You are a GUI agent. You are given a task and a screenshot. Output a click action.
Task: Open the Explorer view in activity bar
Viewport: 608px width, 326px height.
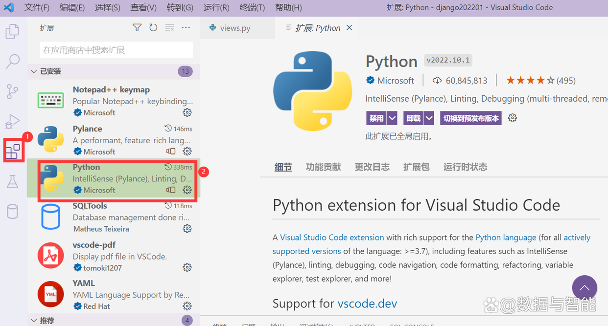(12, 31)
